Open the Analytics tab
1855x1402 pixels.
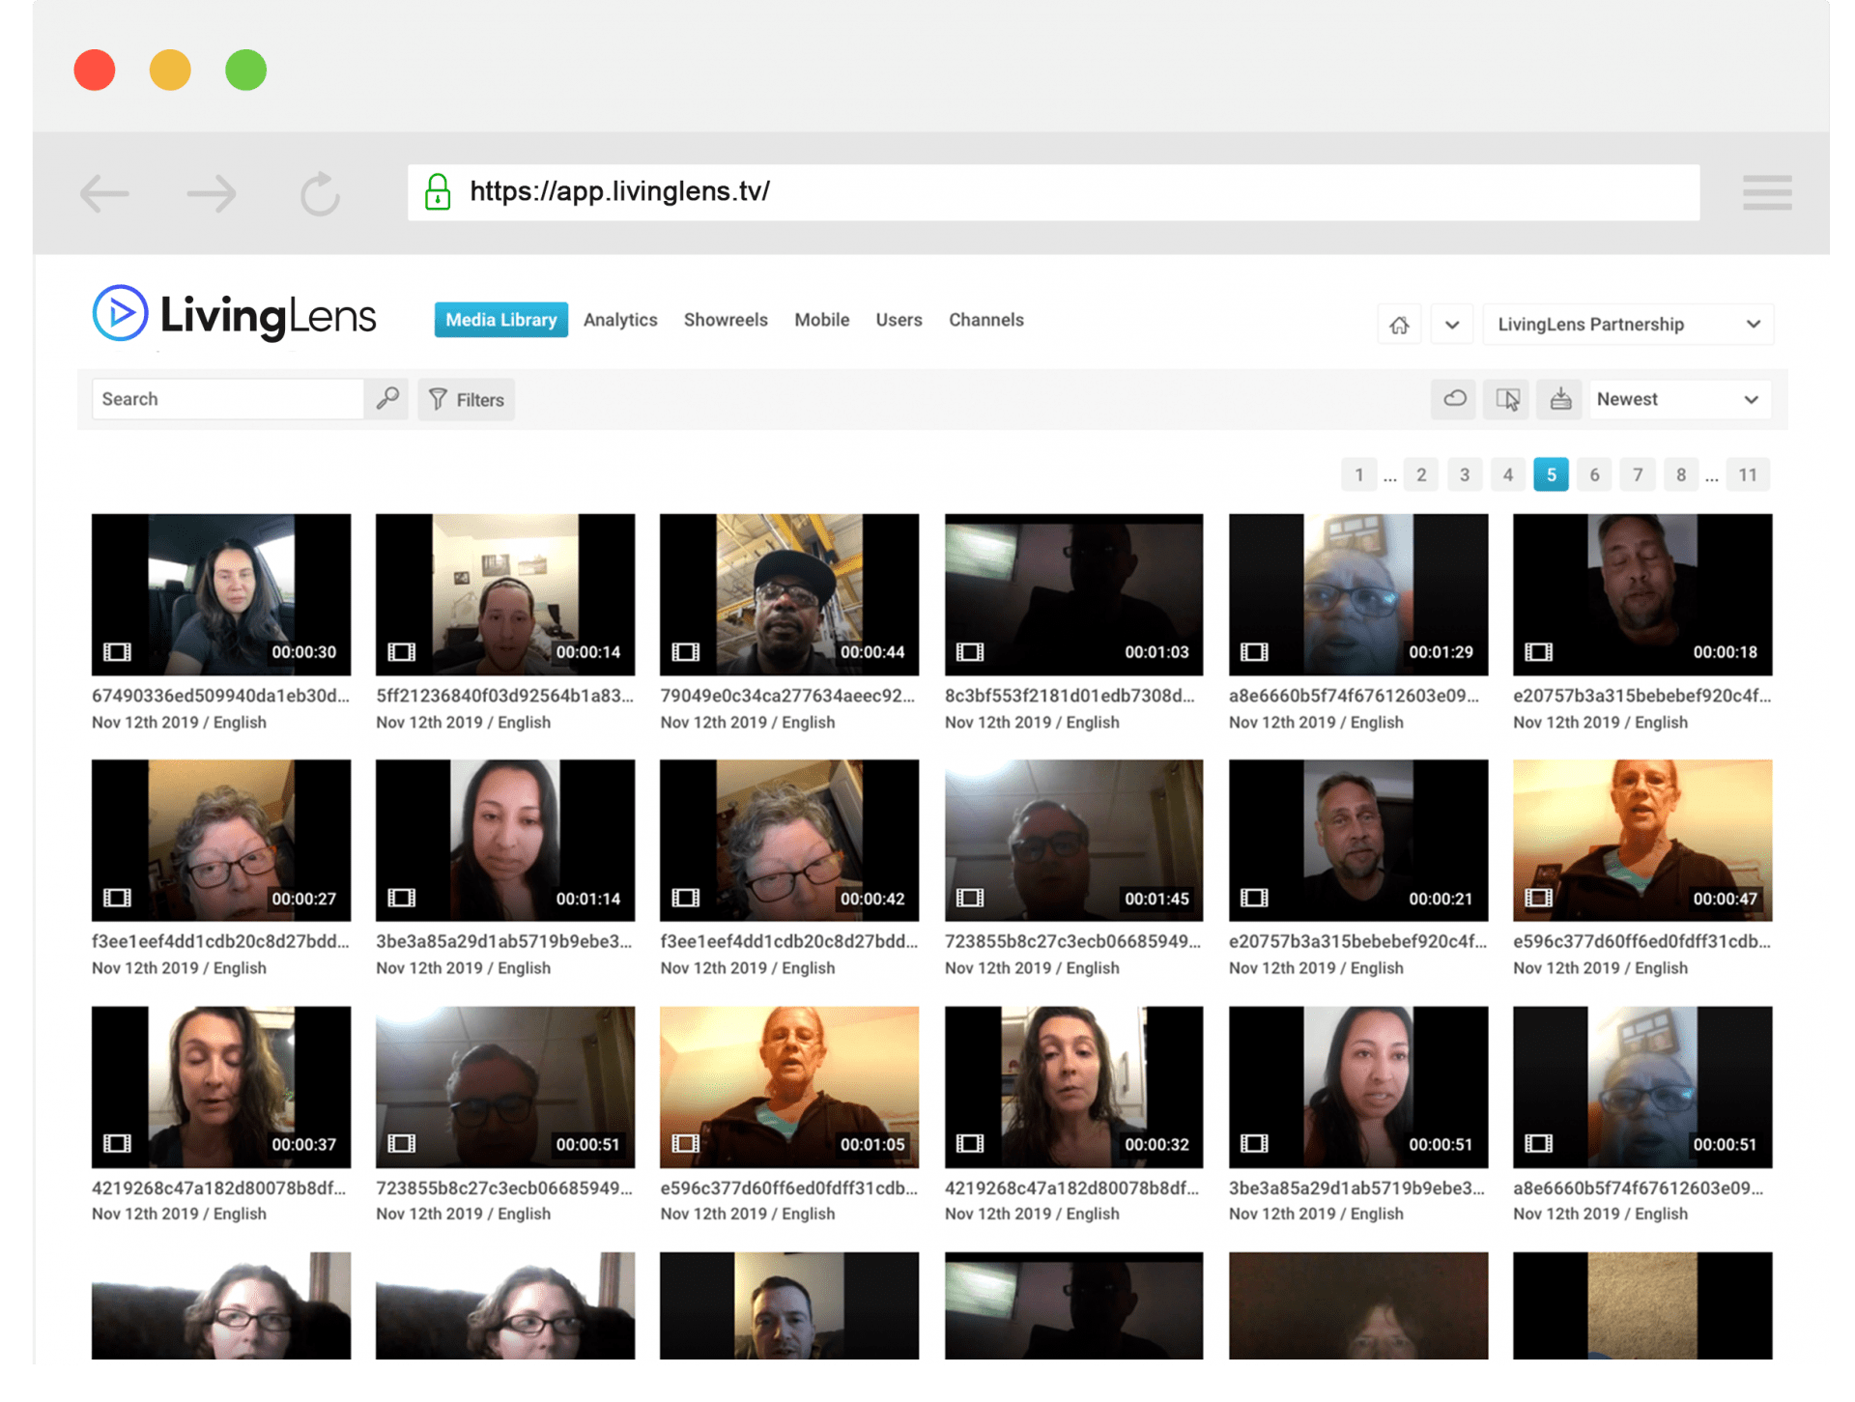620,320
